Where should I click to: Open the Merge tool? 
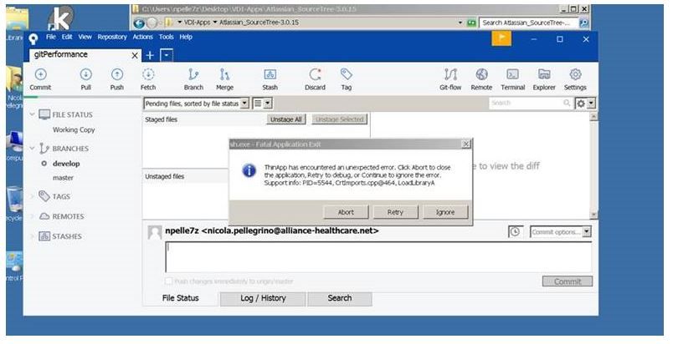click(x=224, y=75)
